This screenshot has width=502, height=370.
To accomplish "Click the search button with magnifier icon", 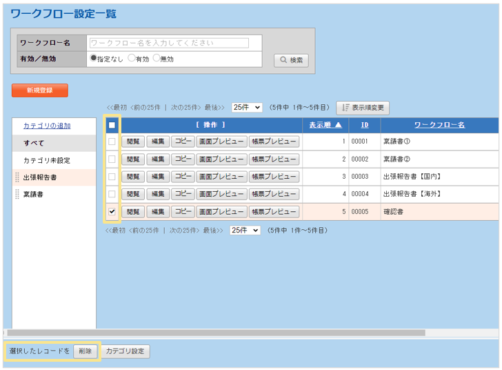I will (291, 60).
